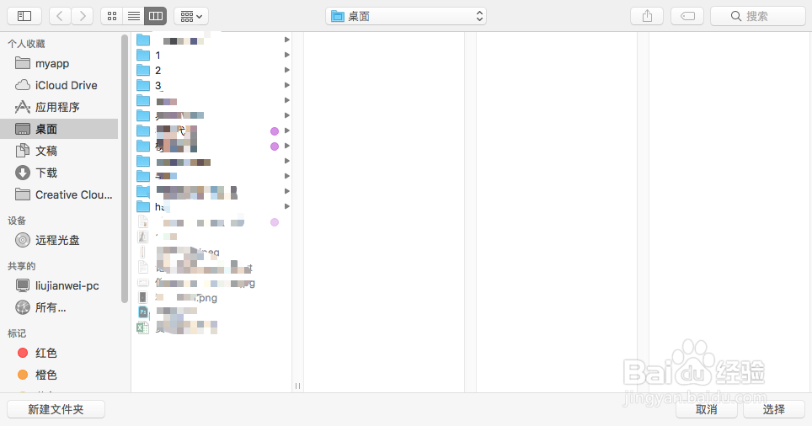Viewport: 812px width, 426px height.
Task: Click the column resize handle
Action: coord(298,386)
